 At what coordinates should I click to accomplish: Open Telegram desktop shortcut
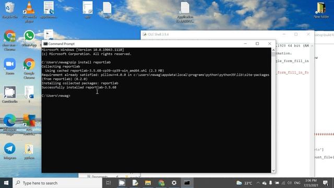10,151
